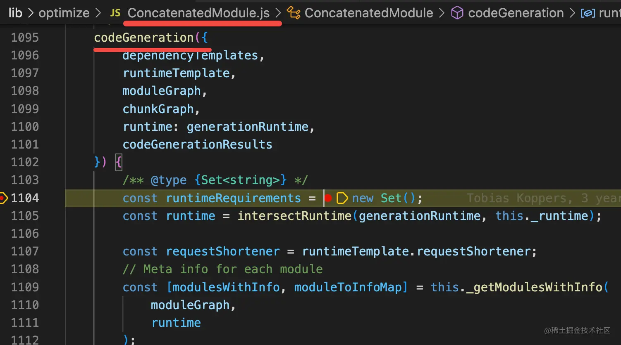The width and height of the screenshot is (621, 345).
Task: Click the runtimeRequirements variable on line 1104
Action: [x=233, y=198]
